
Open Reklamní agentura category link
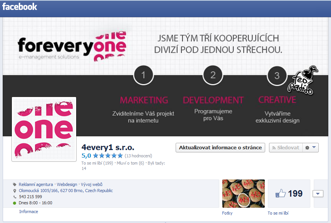coord(36,184)
